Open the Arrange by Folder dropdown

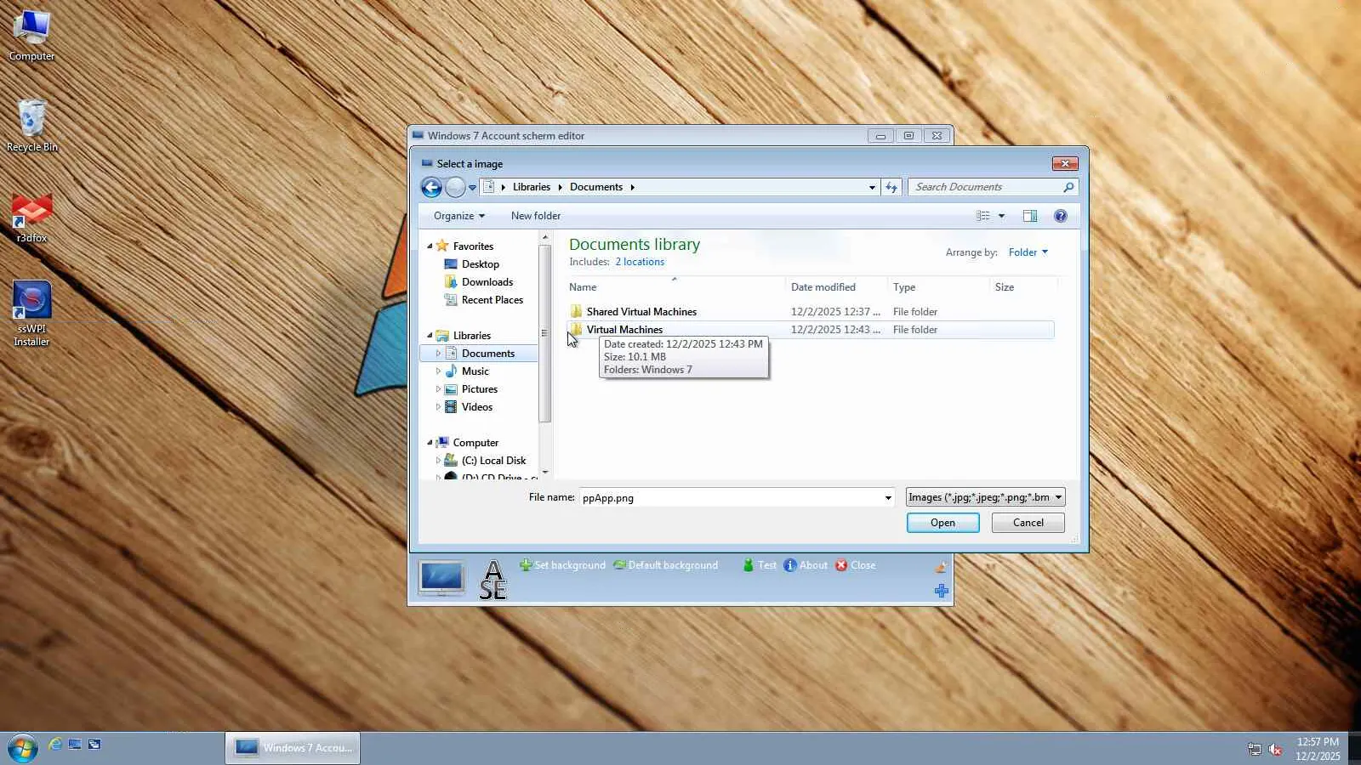(1028, 252)
